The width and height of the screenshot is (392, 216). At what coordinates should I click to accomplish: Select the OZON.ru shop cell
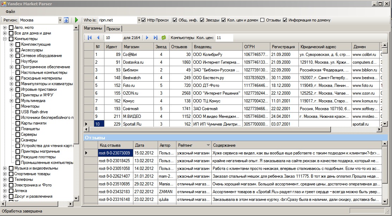coord(138,93)
